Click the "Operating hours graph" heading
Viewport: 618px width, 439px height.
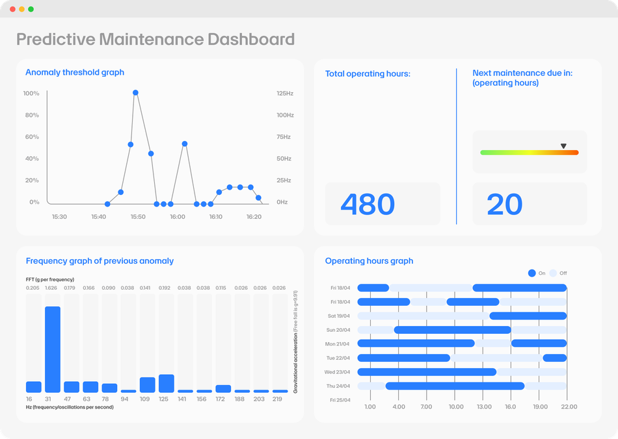point(369,261)
